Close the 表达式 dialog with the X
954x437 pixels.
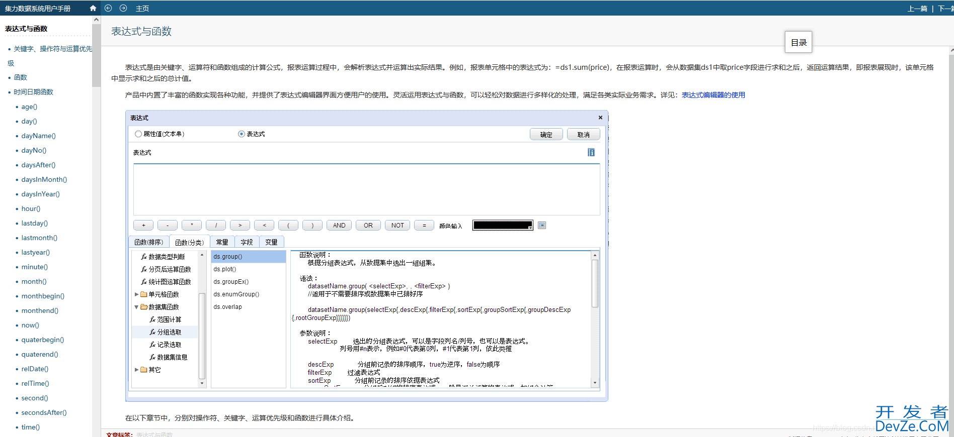pyautogui.click(x=600, y=118)
